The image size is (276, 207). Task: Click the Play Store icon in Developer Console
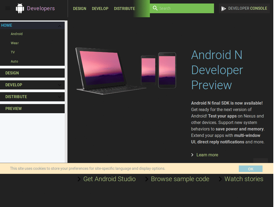[223, 8]
